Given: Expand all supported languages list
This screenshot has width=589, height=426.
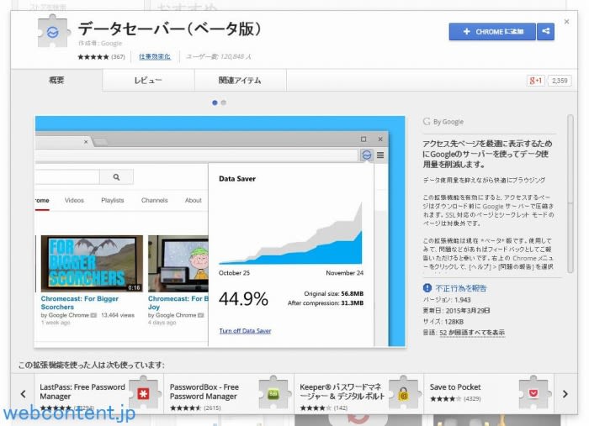Looking at the screenshot, I should [476, 332].
